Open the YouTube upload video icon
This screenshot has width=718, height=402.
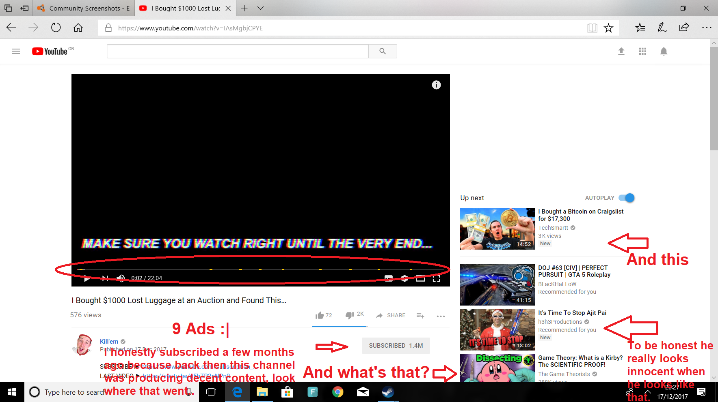[x=621, y=51]
